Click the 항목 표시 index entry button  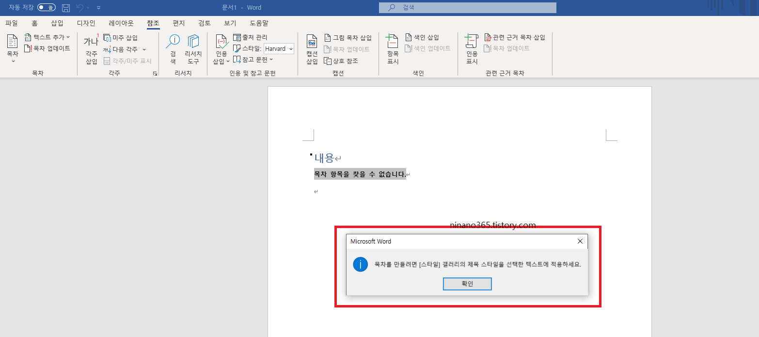tap(393, 49)
